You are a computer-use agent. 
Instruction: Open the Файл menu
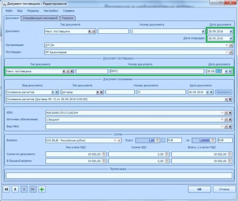(x=9, y=11)
